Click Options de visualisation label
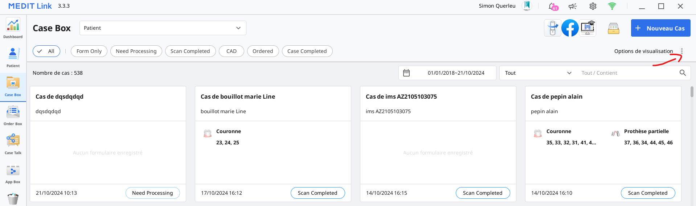 point(643,51)
